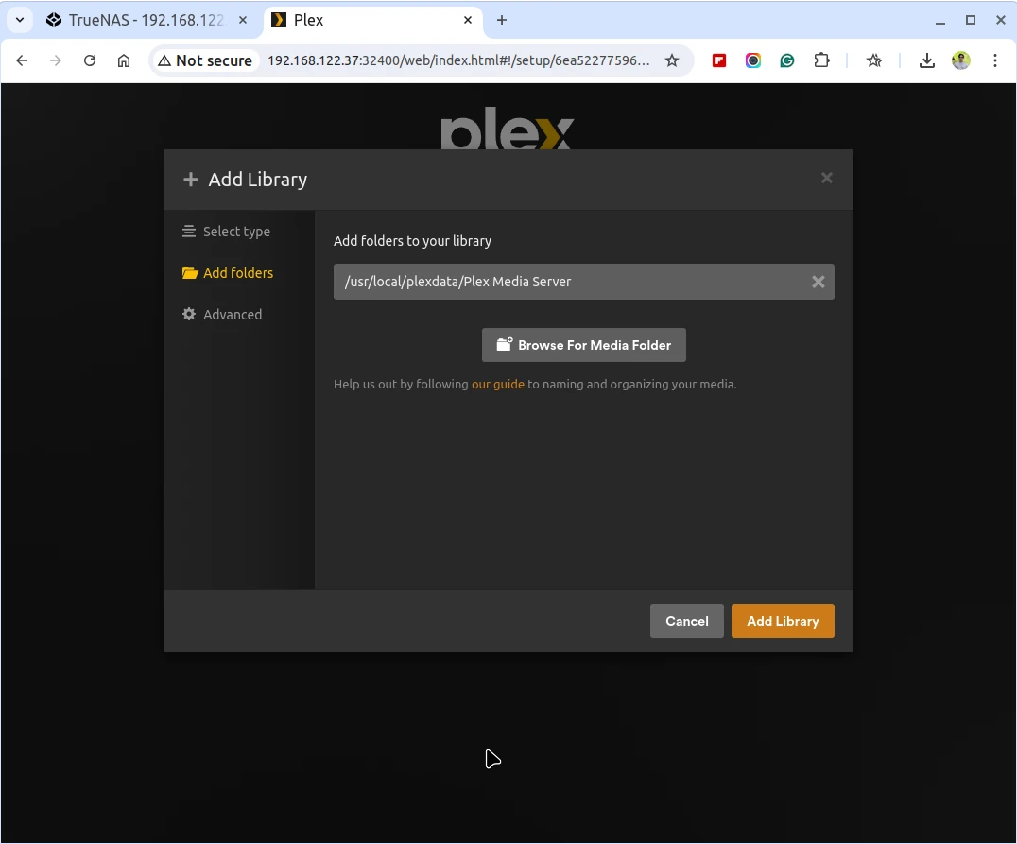The image size is (1017, 844).
Task: Go to Select type step
Action: point(226,232)
